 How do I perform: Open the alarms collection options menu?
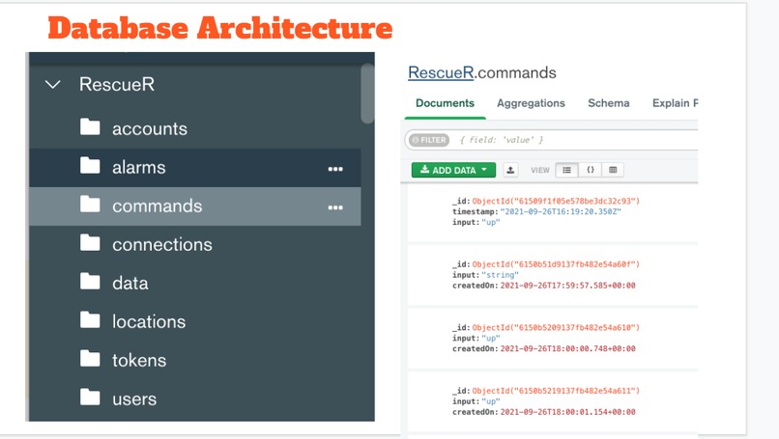(335, 169)
